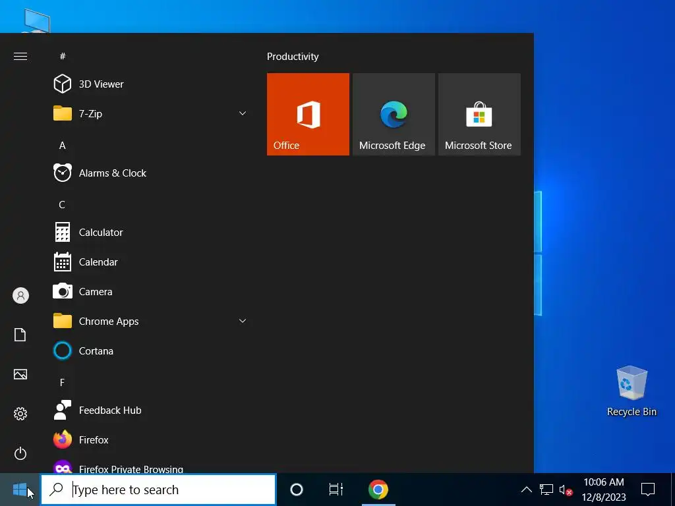Open the Pictures shortcut in Start sidebar

(20, 374)
